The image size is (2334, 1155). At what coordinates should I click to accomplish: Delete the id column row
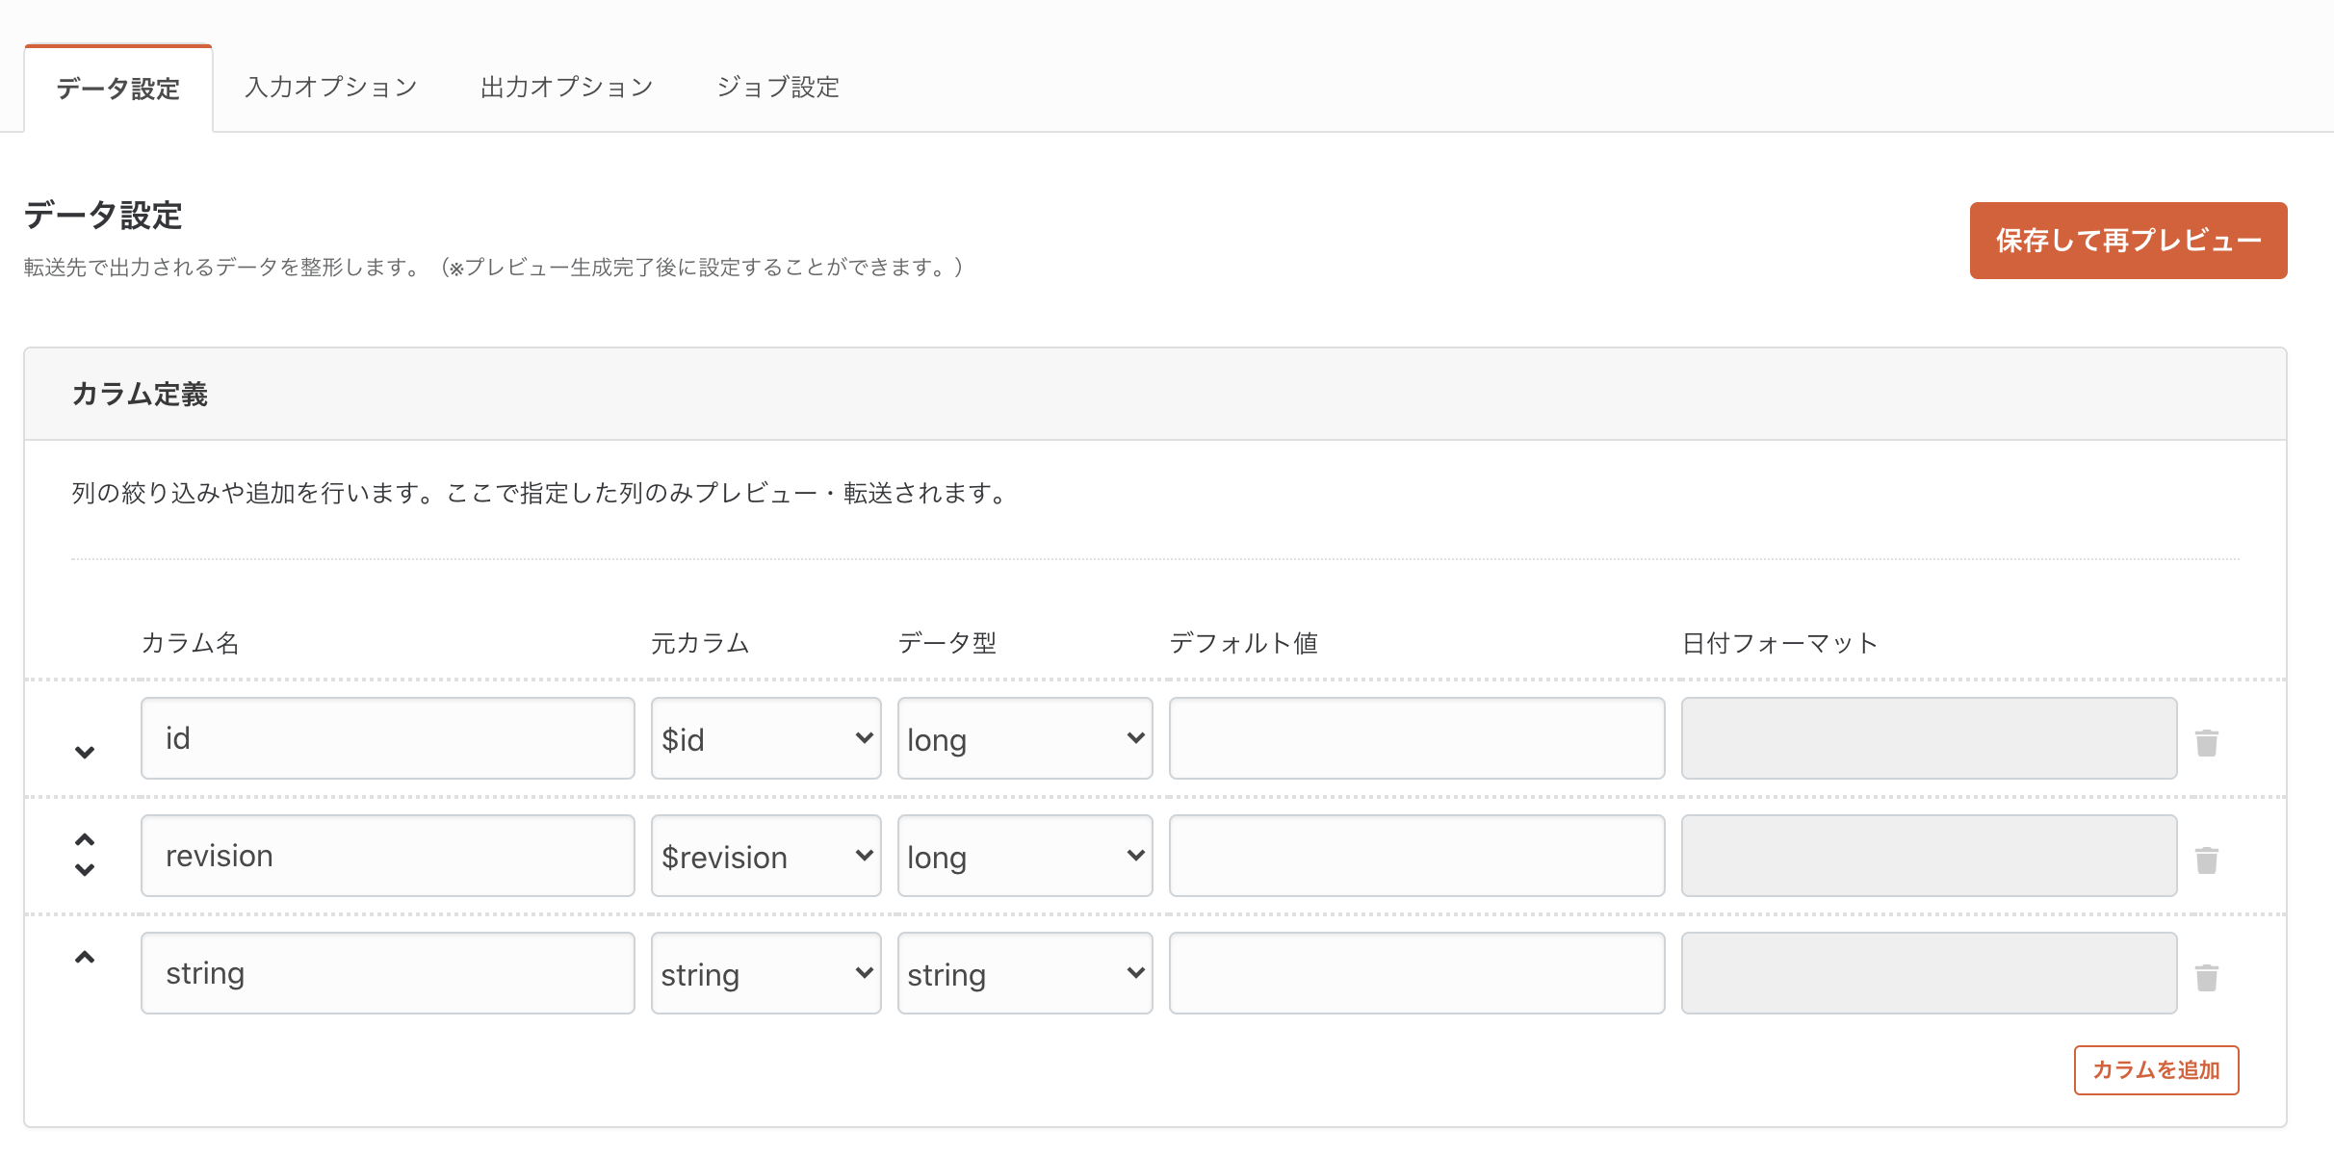(2206, 742)
